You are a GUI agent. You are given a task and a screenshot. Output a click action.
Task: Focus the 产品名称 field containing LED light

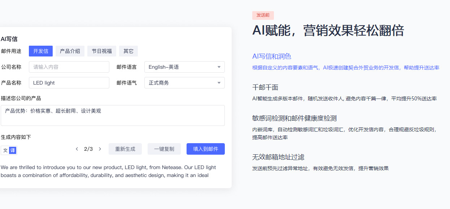(69, 83)
